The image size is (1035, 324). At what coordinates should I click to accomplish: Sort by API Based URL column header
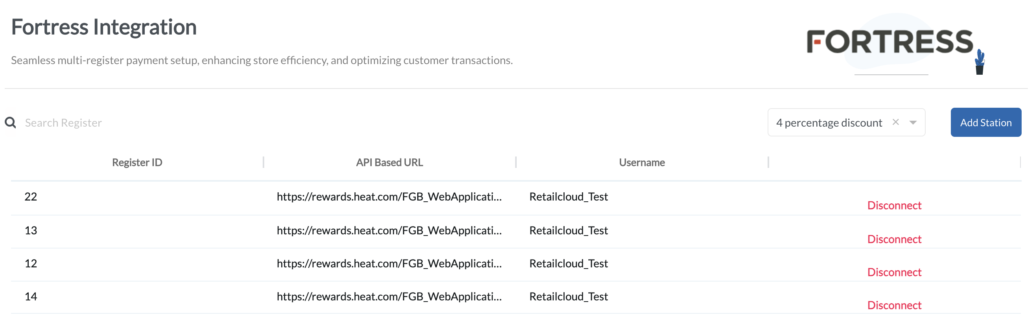pyautogui.click(x=389, y=162)
